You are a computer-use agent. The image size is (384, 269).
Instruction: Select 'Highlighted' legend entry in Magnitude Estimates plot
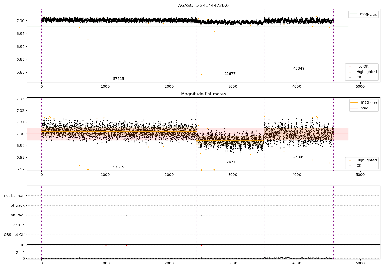366,160
